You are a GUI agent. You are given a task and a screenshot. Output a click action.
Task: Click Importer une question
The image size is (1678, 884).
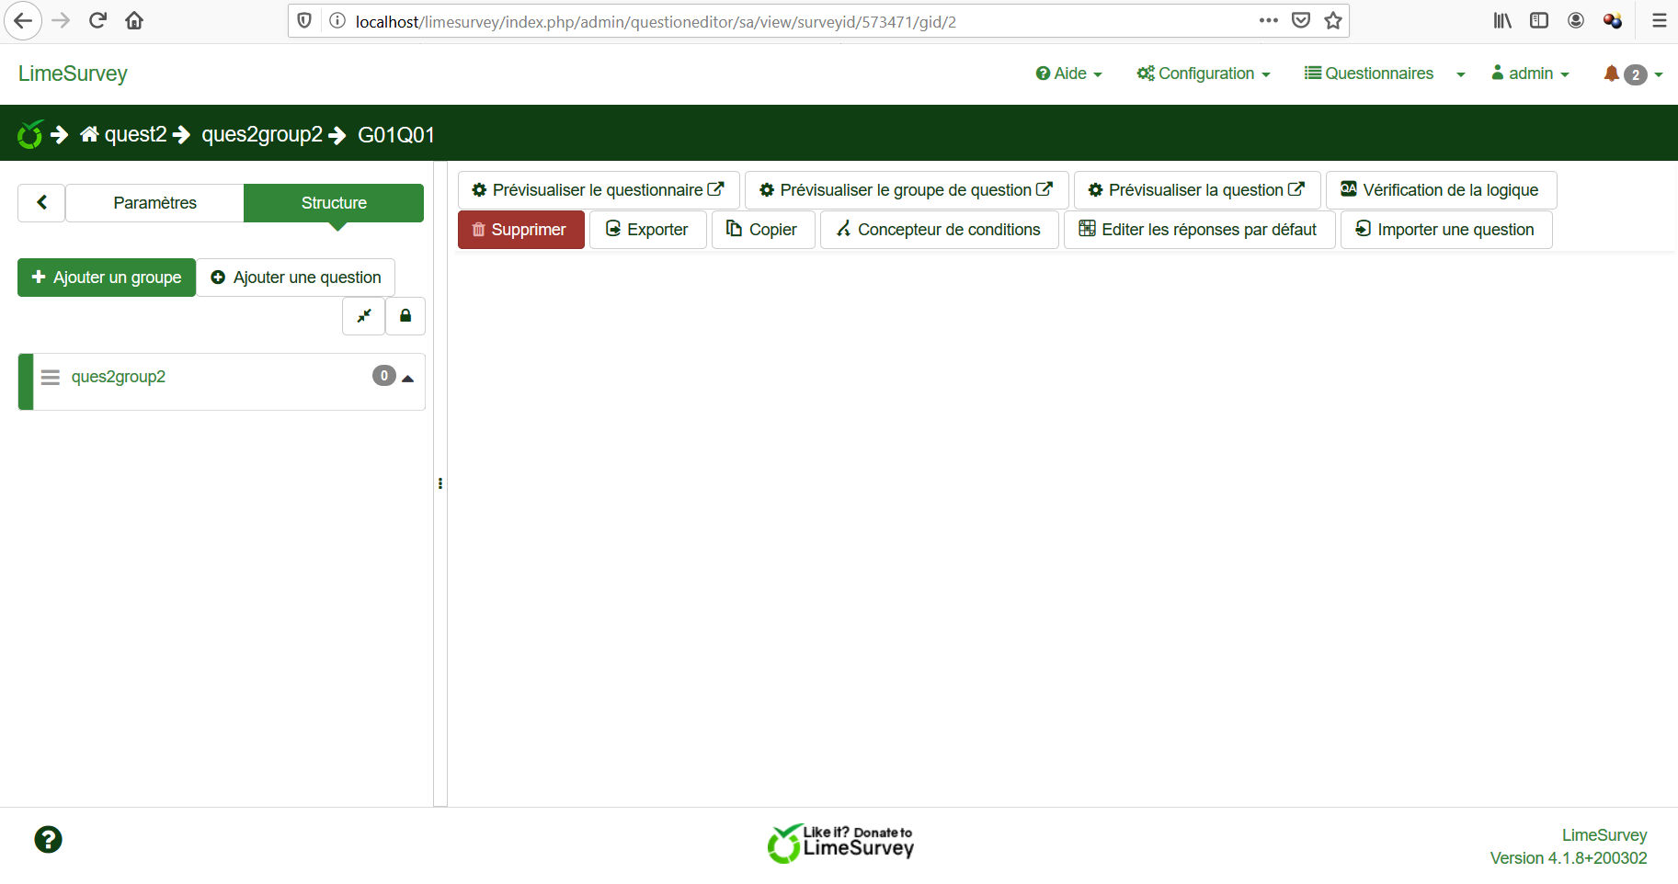1446,230
